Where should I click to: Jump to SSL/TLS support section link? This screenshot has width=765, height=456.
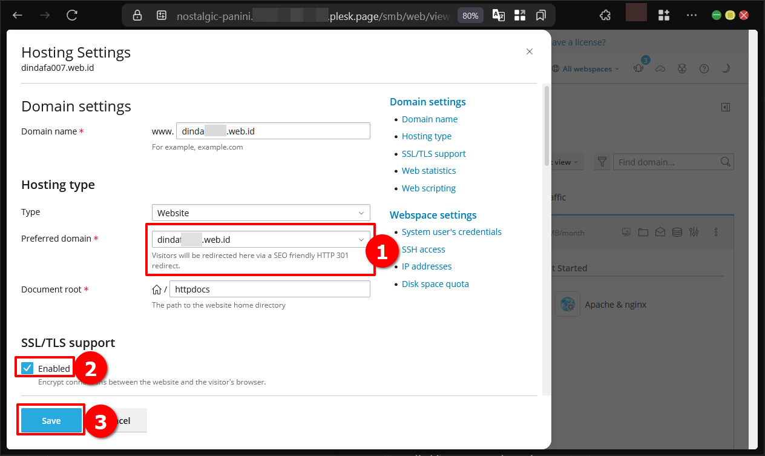pyautogui.click(x=433, y=154)
